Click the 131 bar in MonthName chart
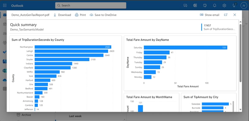The image size is (249, 121). 140,109
